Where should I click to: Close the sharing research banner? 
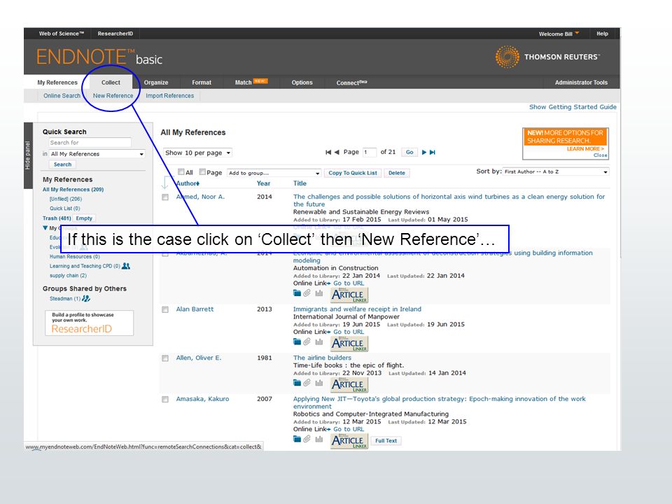600,155
